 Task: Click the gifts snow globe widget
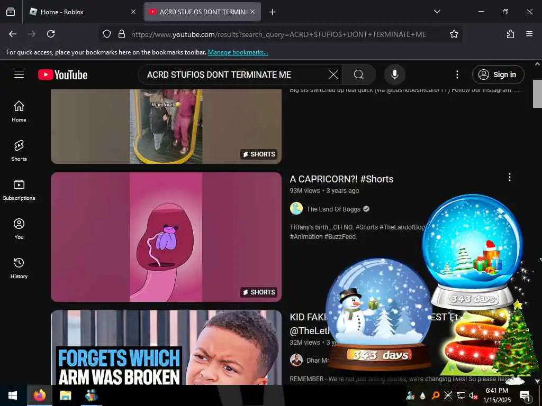473,251
